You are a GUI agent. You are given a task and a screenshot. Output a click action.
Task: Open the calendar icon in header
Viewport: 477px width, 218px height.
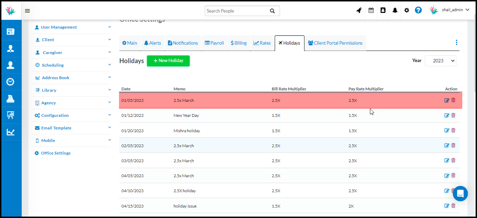(371, 10)
